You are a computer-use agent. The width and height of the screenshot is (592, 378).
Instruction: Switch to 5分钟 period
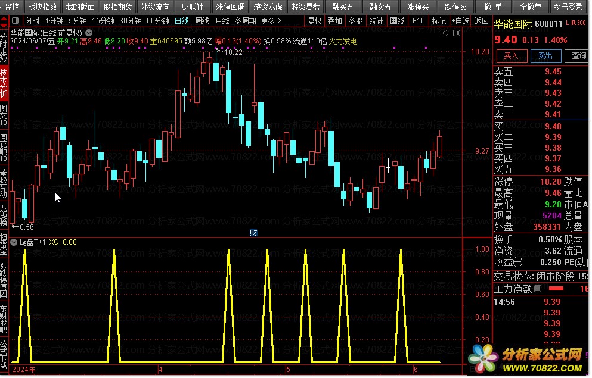click(x=78, y=21)
